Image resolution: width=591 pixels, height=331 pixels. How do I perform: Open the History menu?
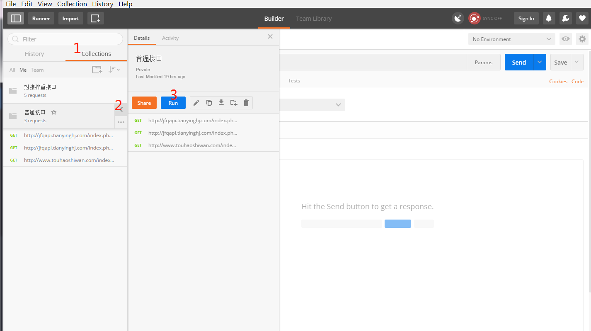(102, 4)
